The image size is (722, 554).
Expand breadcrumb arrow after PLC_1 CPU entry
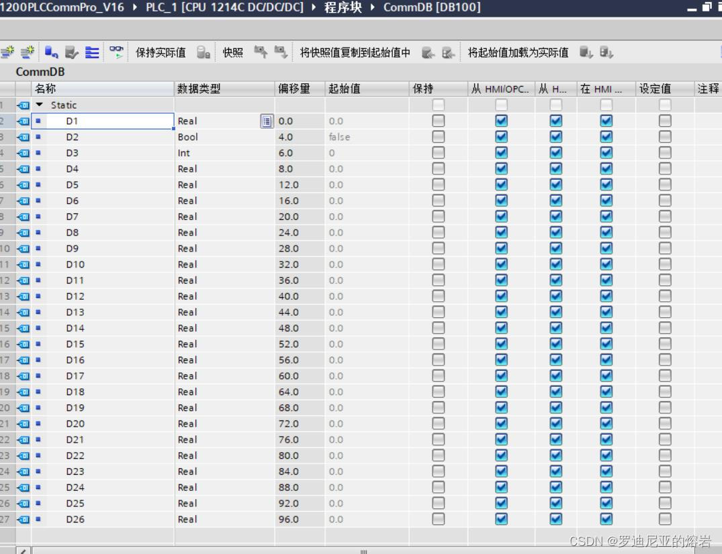[314, 7]
